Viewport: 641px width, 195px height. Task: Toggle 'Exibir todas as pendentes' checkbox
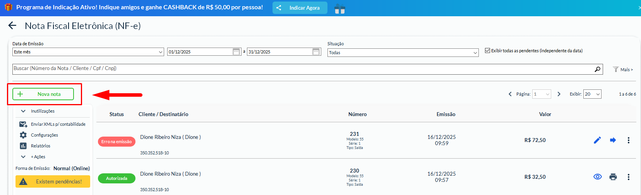coord(487,51)
